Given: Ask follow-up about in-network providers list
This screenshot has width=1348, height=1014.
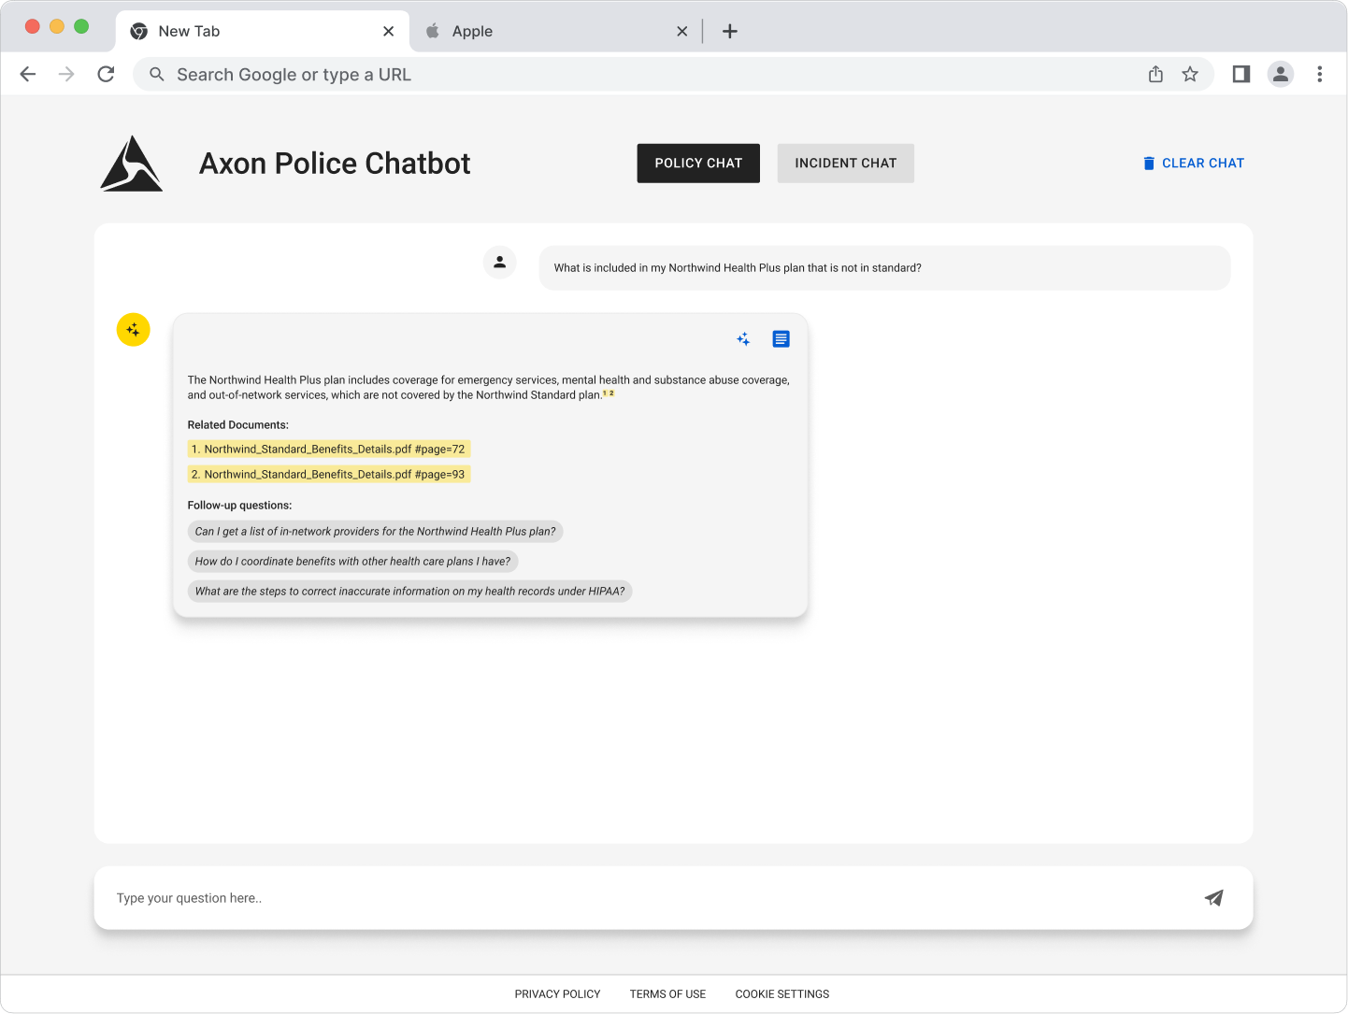Looking at the screenshot, I should coord(375,532).
